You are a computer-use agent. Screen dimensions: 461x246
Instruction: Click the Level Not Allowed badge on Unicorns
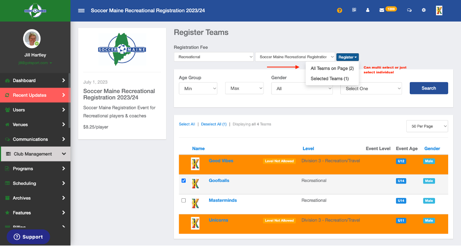279,220
